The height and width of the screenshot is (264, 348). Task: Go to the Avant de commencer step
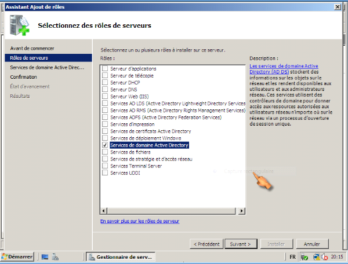[32, 48]
